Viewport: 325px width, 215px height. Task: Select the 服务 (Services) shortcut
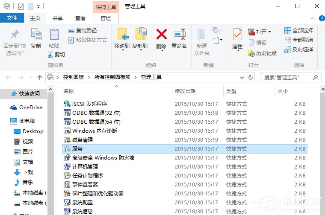coord(184,149)
